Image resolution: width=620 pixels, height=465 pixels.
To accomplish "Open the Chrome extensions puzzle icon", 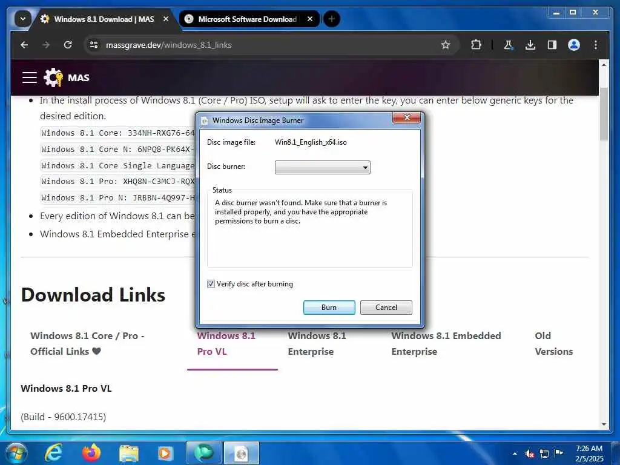I will [476, 45].
